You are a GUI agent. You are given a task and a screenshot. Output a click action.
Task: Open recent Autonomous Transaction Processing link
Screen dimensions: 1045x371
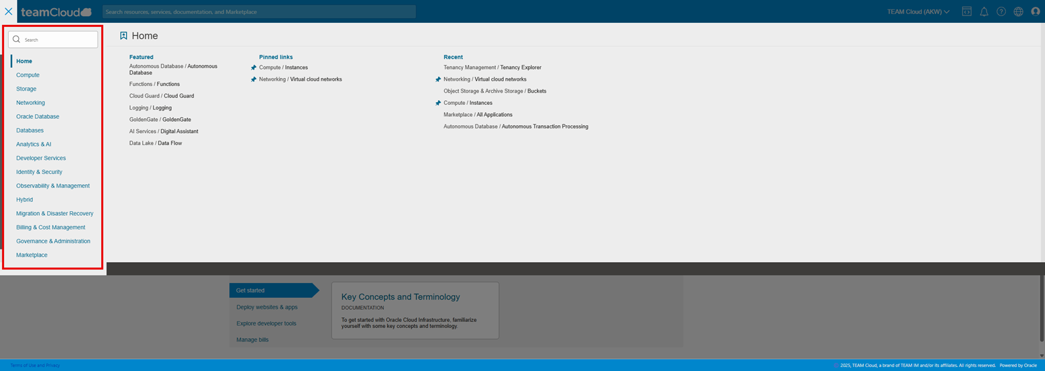coord(515,126)
